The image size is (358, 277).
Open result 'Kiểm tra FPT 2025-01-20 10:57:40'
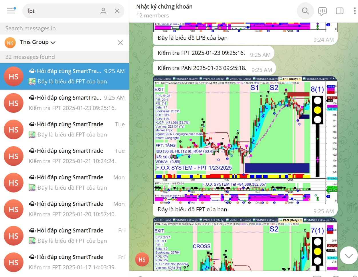coord(64,209)
